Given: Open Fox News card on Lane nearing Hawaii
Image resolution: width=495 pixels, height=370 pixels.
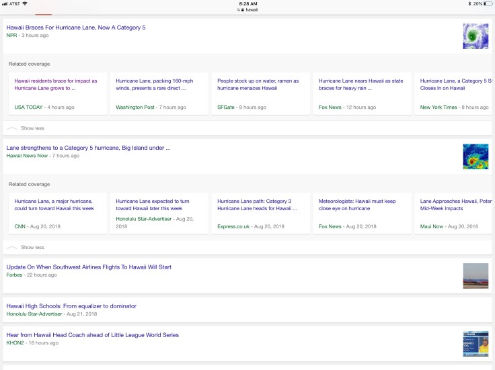Looking at the screenshot, I should pos(361,93).
